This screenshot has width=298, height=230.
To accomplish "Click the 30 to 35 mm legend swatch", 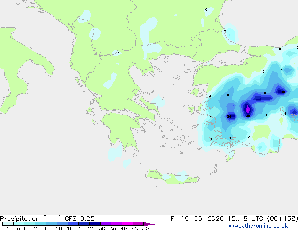I will point(106,224).
